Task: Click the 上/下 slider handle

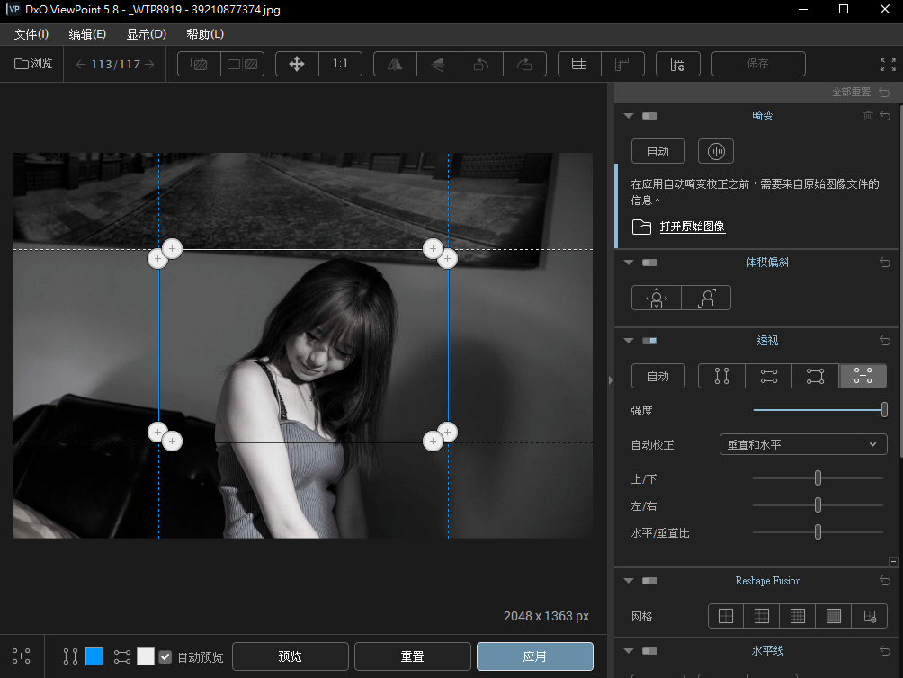Action: 818,477
